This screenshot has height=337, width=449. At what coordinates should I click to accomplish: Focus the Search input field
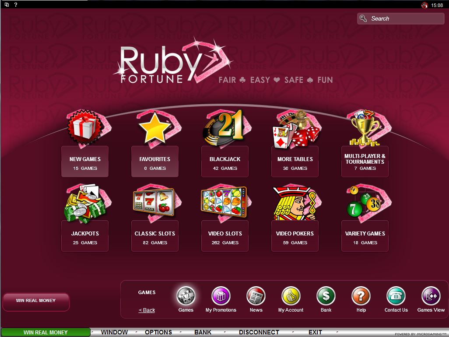400,19
